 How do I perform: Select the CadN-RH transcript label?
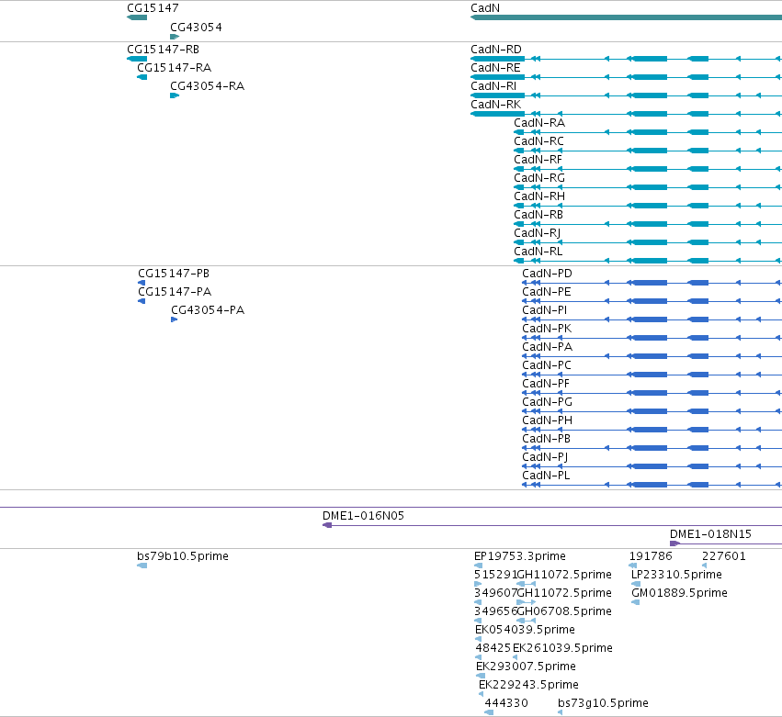point(539,196)
